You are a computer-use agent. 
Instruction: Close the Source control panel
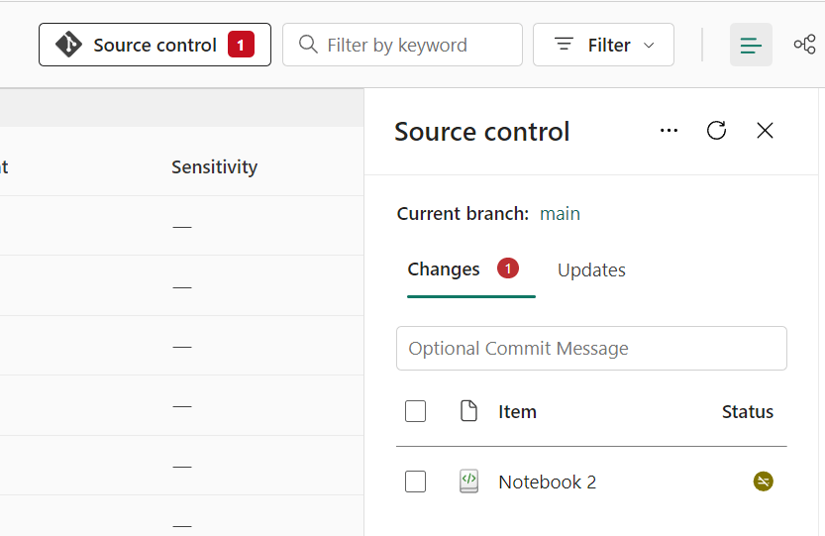[x=765, y=131]
